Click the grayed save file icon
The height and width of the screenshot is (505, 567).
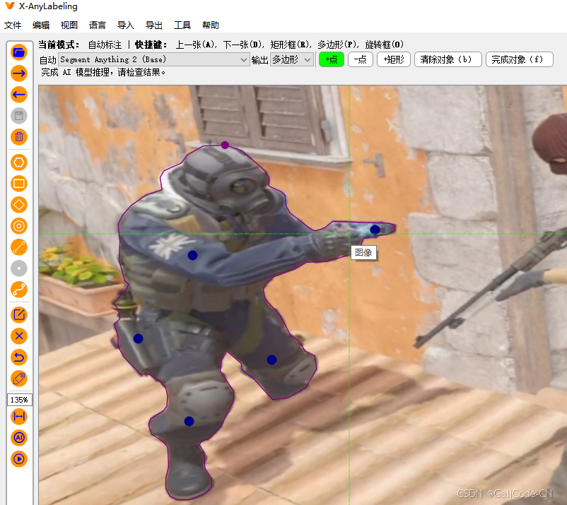(19, 116)
